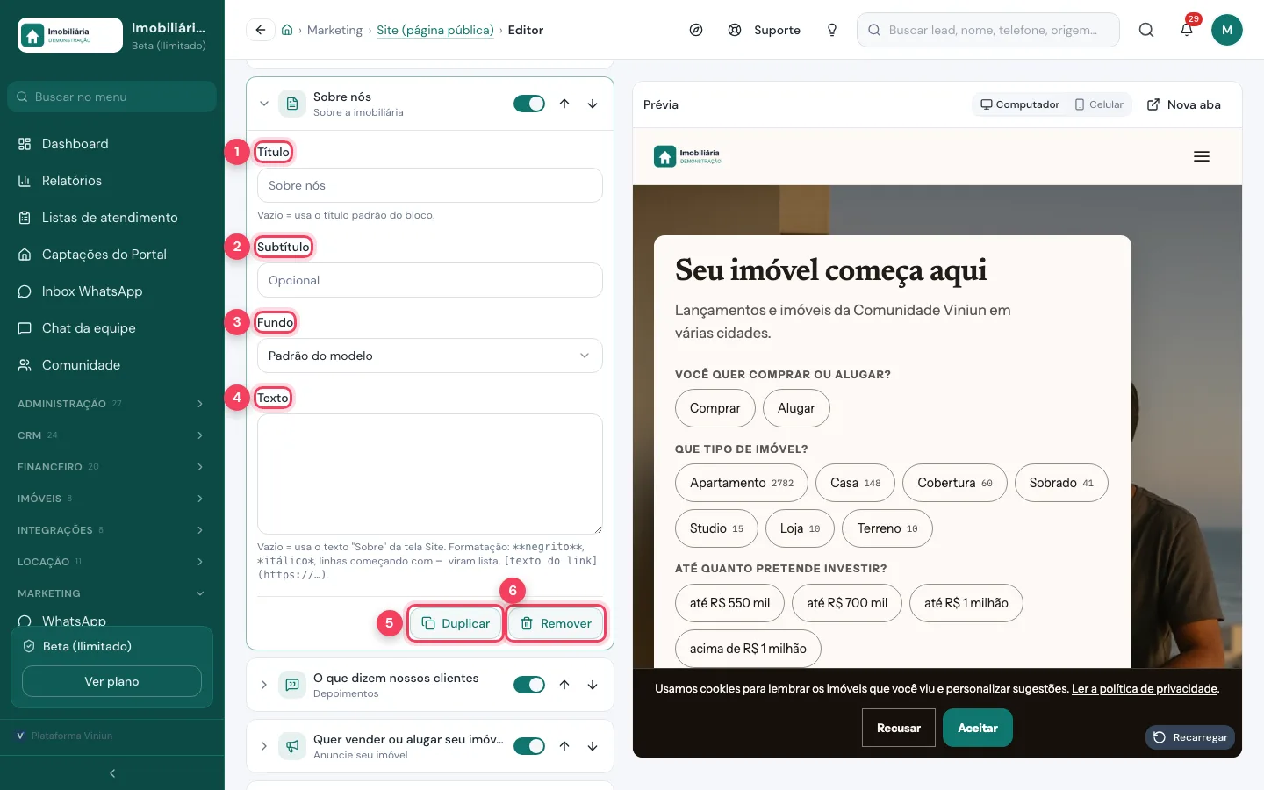This screenshot has width=1264, height=790.
Task: Toggle the Sobre nós block visibility
Action: (529, 104)
